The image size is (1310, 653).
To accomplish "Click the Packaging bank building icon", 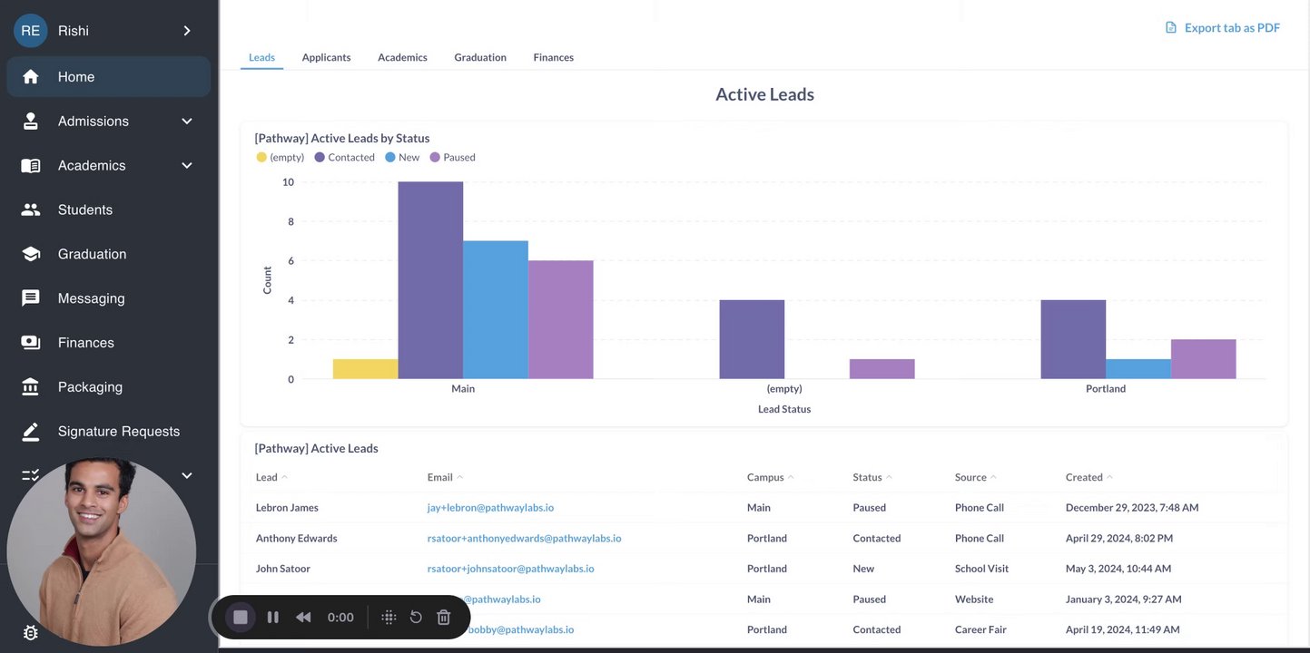I will [x=31, y=387].
